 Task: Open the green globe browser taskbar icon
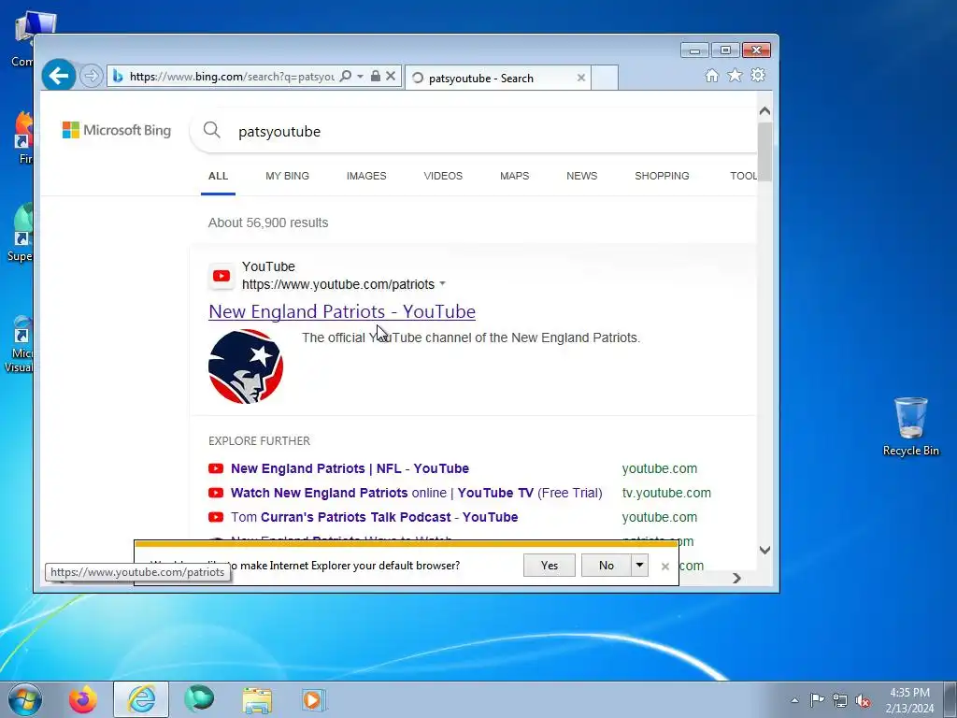(x=200, y=699)
